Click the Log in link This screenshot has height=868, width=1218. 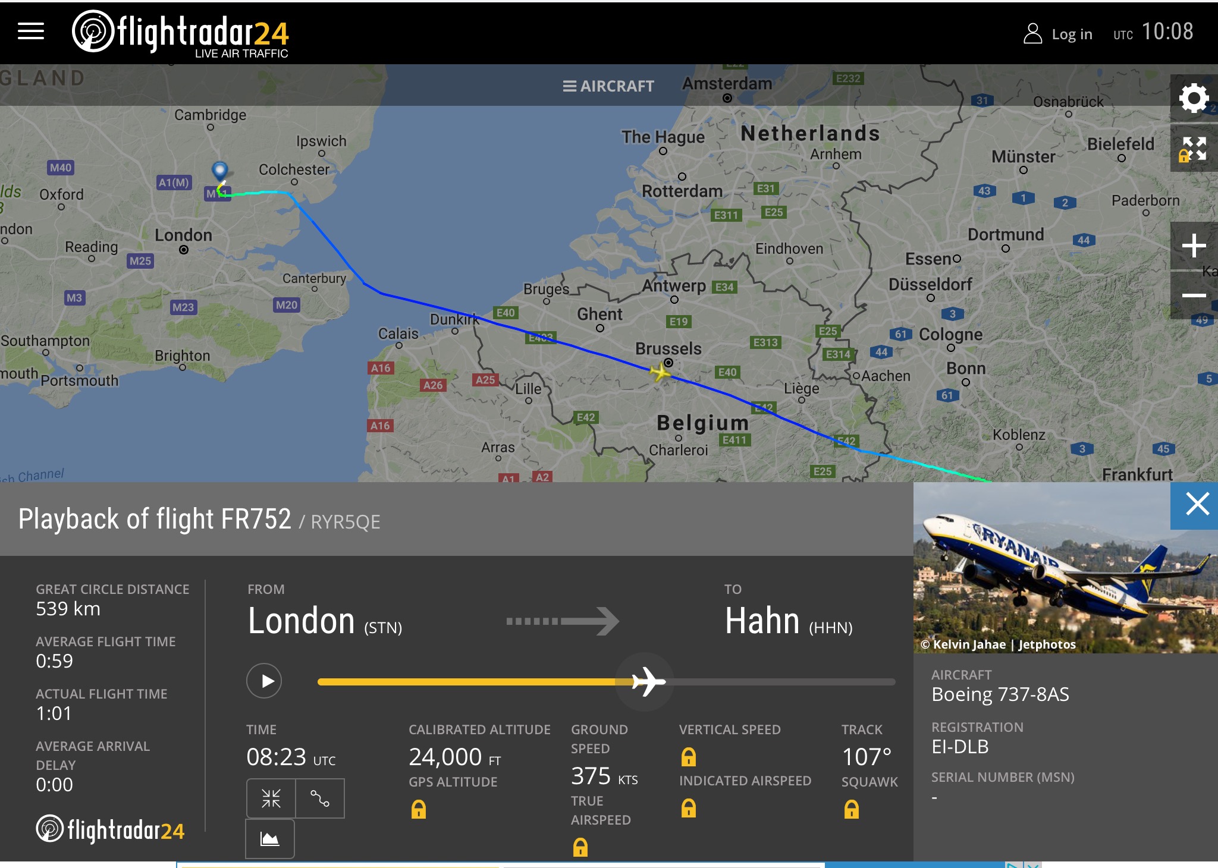tap(1059, 34)
